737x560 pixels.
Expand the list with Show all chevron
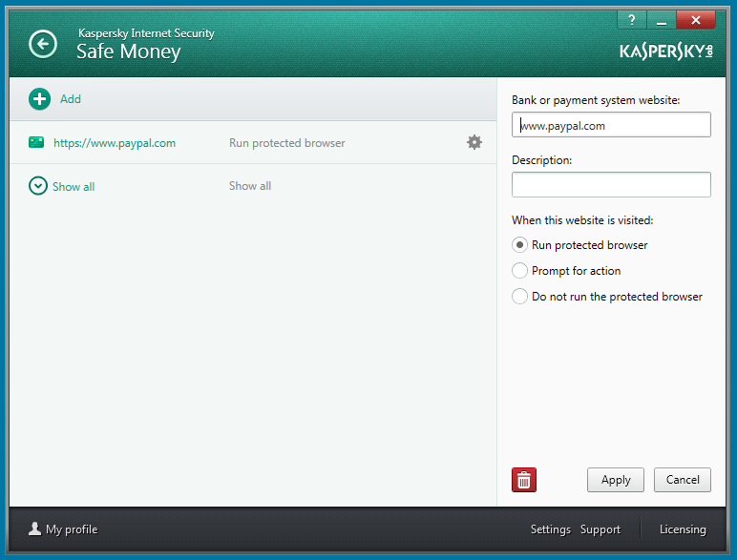[x=38, y=186]
